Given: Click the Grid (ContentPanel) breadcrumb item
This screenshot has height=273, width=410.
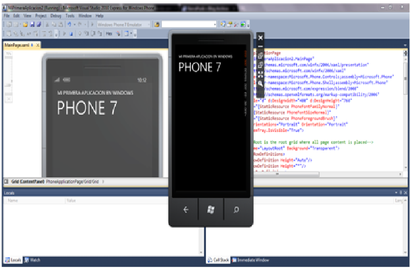Looking at the screenshot, I should 25,181.
